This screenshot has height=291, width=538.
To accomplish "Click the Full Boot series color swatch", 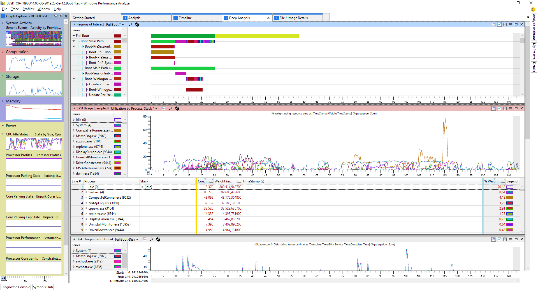I will [x=118, y=36].
